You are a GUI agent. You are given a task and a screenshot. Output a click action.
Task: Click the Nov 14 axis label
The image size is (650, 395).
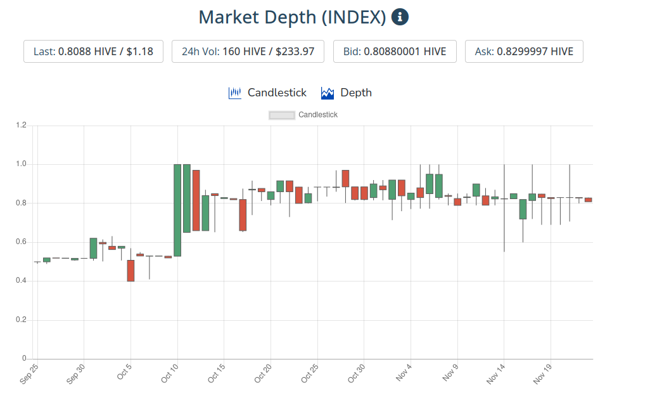(496, 373)
